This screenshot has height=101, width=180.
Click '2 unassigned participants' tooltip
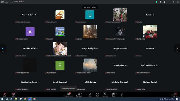click(69, 88)
